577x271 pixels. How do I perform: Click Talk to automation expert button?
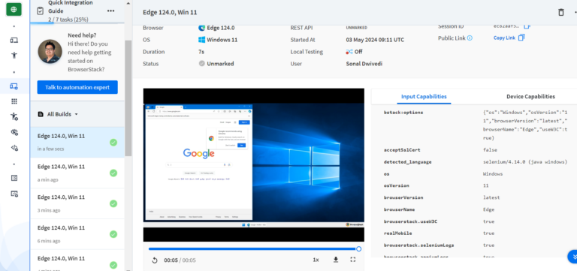tap(77, 88)
